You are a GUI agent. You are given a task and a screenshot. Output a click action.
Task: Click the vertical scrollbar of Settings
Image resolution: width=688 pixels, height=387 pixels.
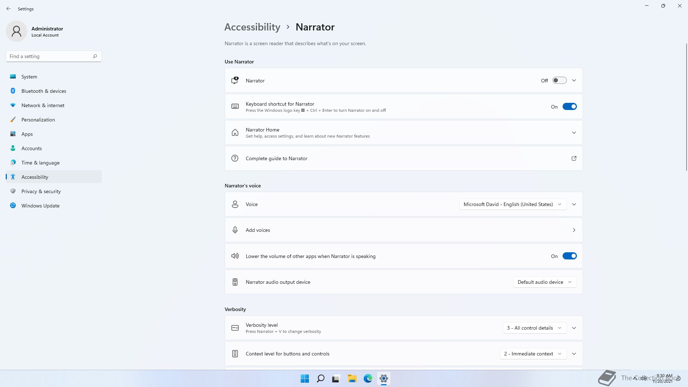[x=687, y=107]
